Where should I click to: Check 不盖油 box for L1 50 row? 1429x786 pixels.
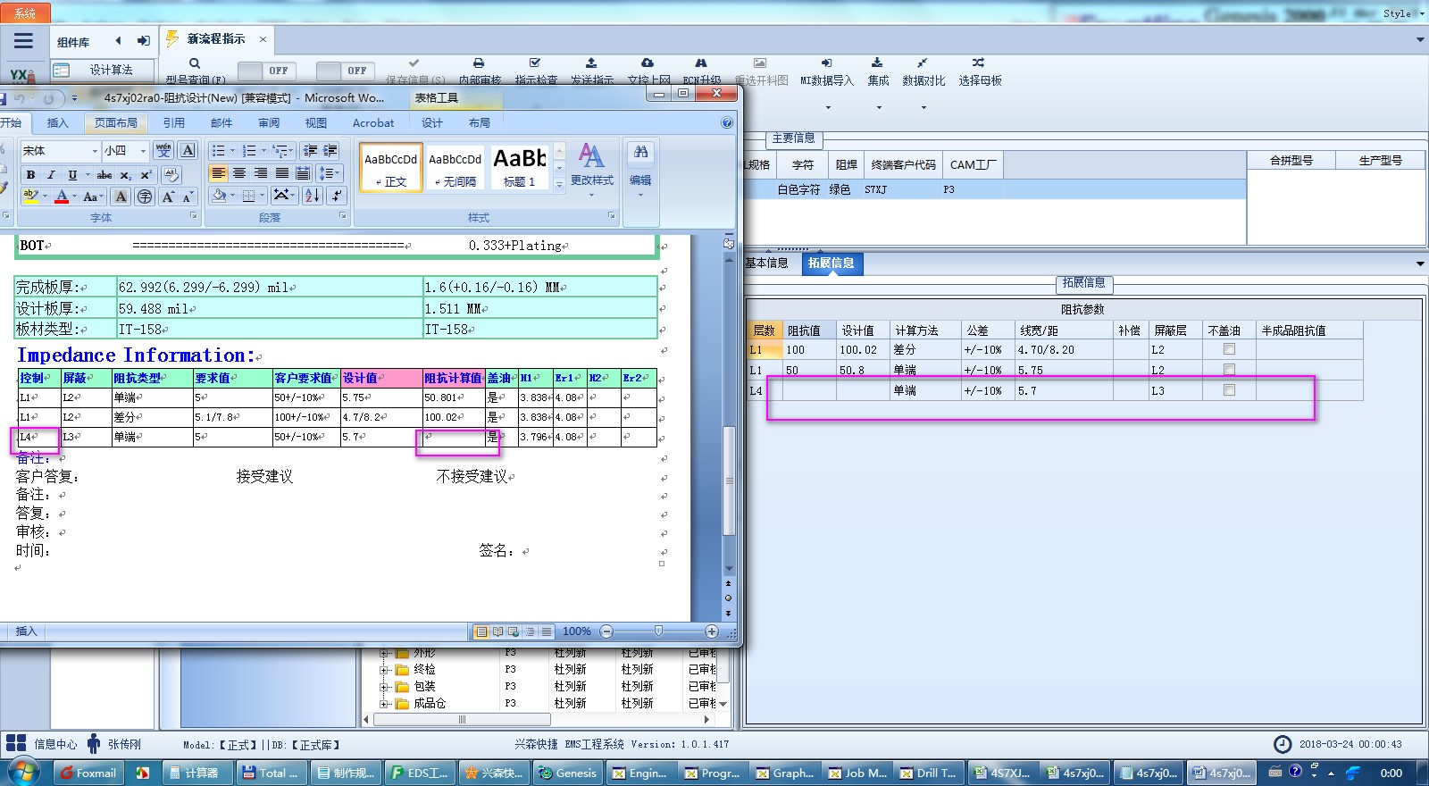click(x=1229, y=369)
